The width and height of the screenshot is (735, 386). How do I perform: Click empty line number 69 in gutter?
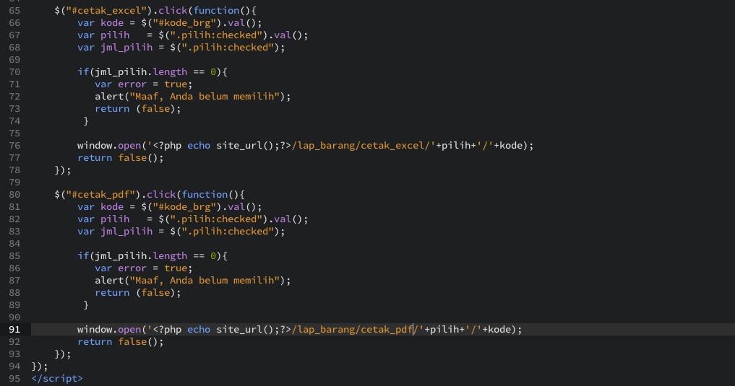pos(14,59)
